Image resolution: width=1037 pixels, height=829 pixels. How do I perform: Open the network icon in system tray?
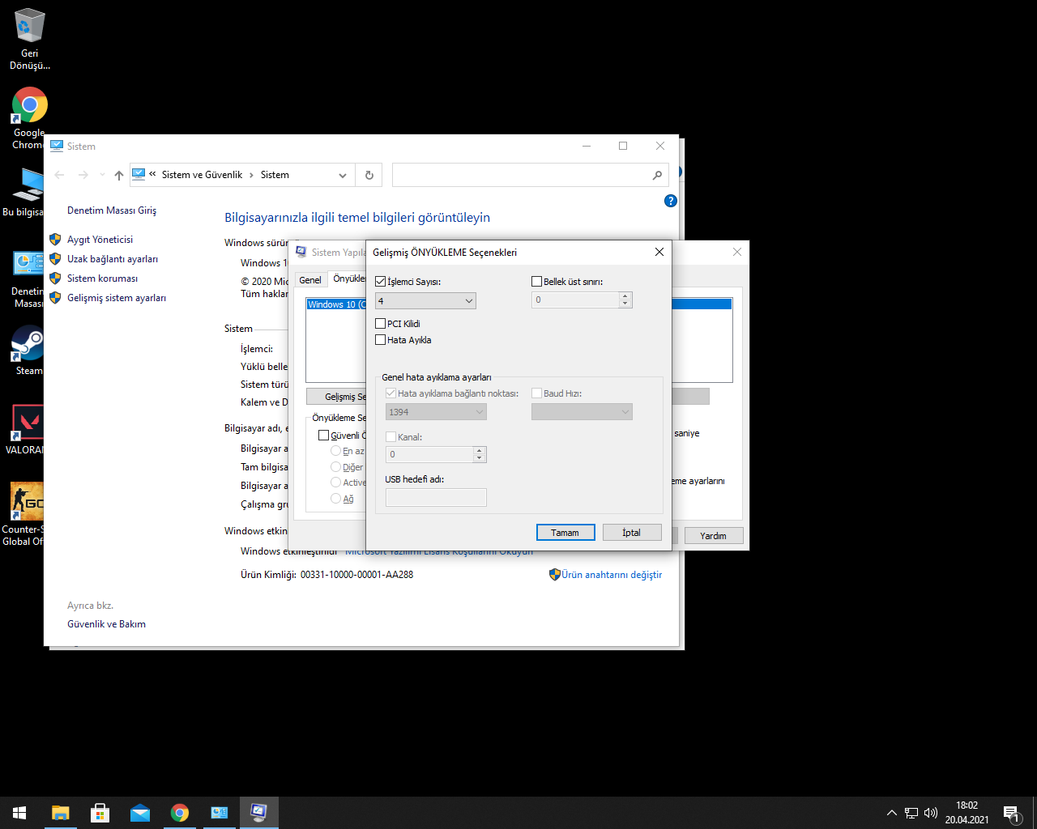(x=911, y=813)
